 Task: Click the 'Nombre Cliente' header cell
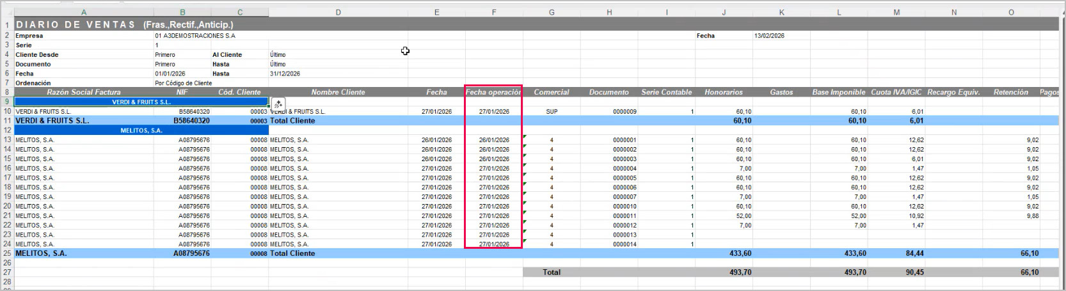[338, 92]
